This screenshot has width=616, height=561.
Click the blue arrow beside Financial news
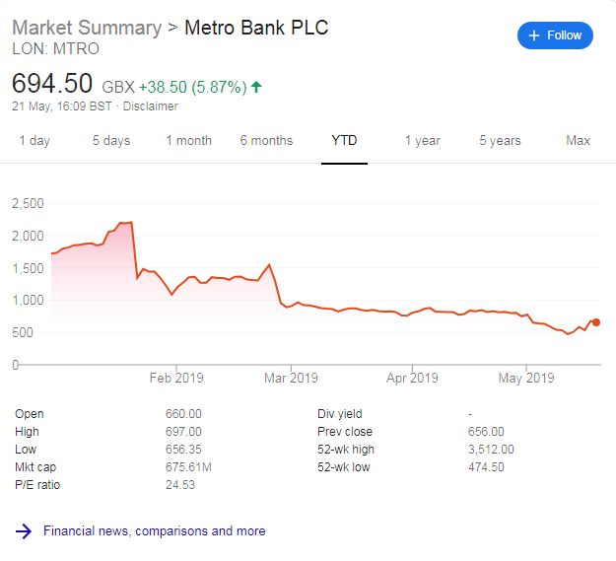(24, 531)
